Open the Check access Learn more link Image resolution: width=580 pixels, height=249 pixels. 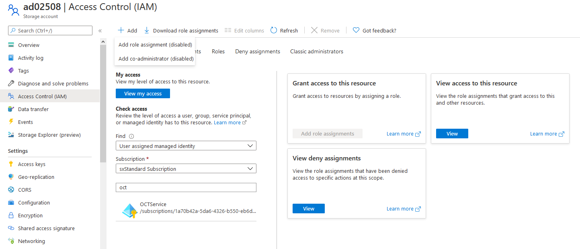pyautogui.click(x=227, y=122)
